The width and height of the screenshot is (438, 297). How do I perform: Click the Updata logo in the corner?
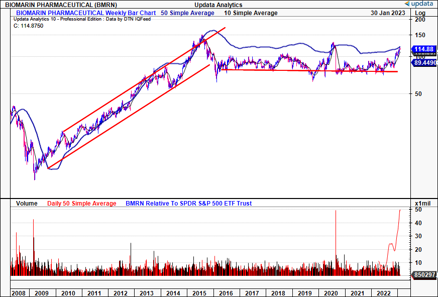pos(419,4)
